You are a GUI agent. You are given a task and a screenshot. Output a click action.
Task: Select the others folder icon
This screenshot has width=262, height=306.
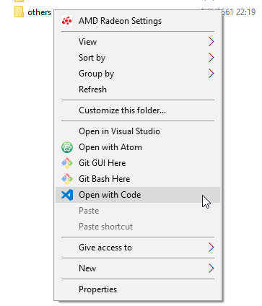(19, 12)
